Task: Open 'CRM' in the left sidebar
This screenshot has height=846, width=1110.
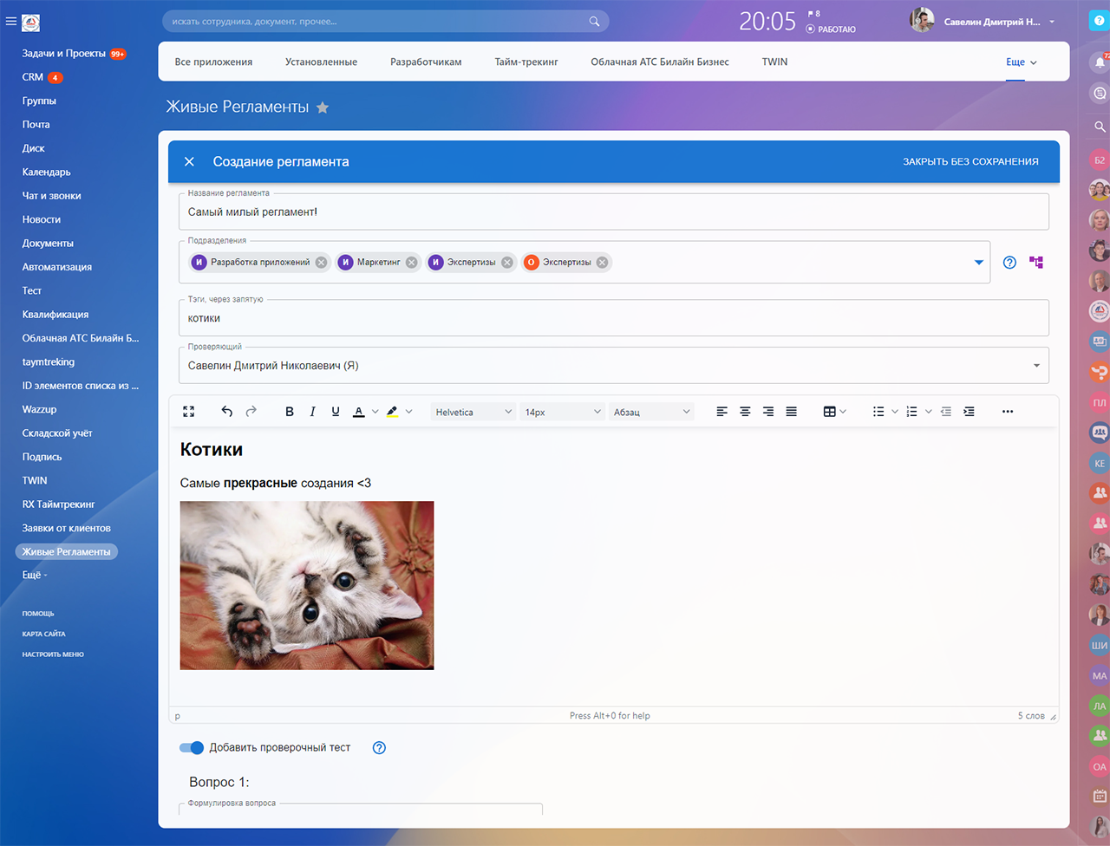Action: (33, 77)
